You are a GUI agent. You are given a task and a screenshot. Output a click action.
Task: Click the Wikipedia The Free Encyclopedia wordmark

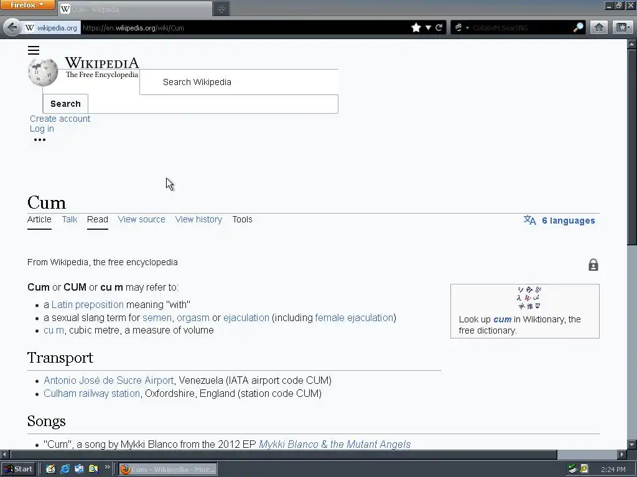(x=101, y=68)
